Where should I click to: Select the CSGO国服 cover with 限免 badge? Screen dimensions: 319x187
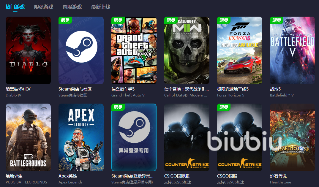pos(240,137)
